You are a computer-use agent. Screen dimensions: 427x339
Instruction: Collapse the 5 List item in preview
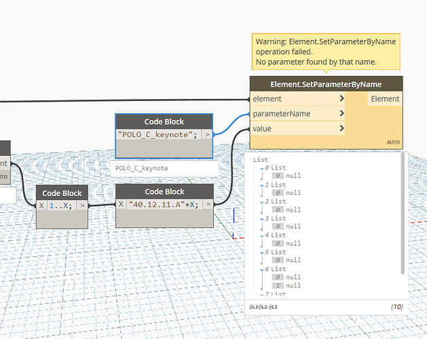262,253
